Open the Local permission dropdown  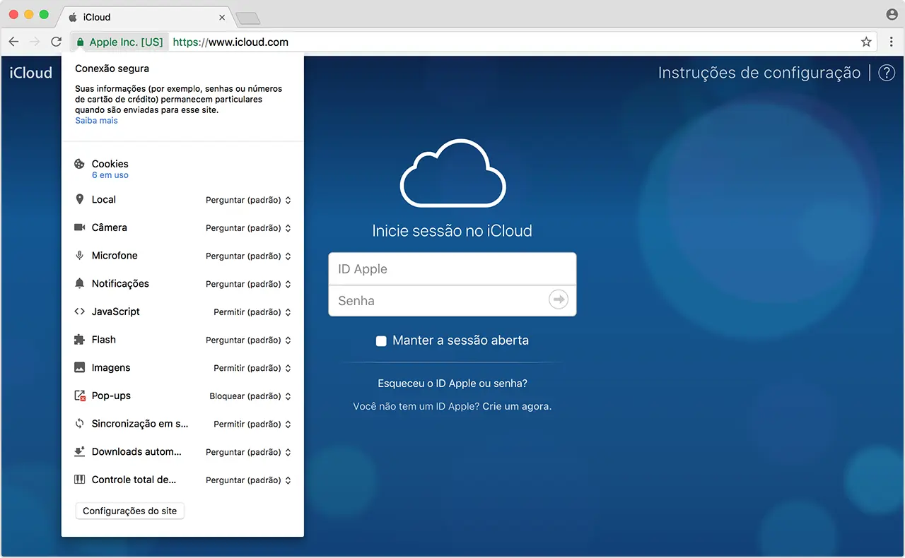tap(248, 200)
